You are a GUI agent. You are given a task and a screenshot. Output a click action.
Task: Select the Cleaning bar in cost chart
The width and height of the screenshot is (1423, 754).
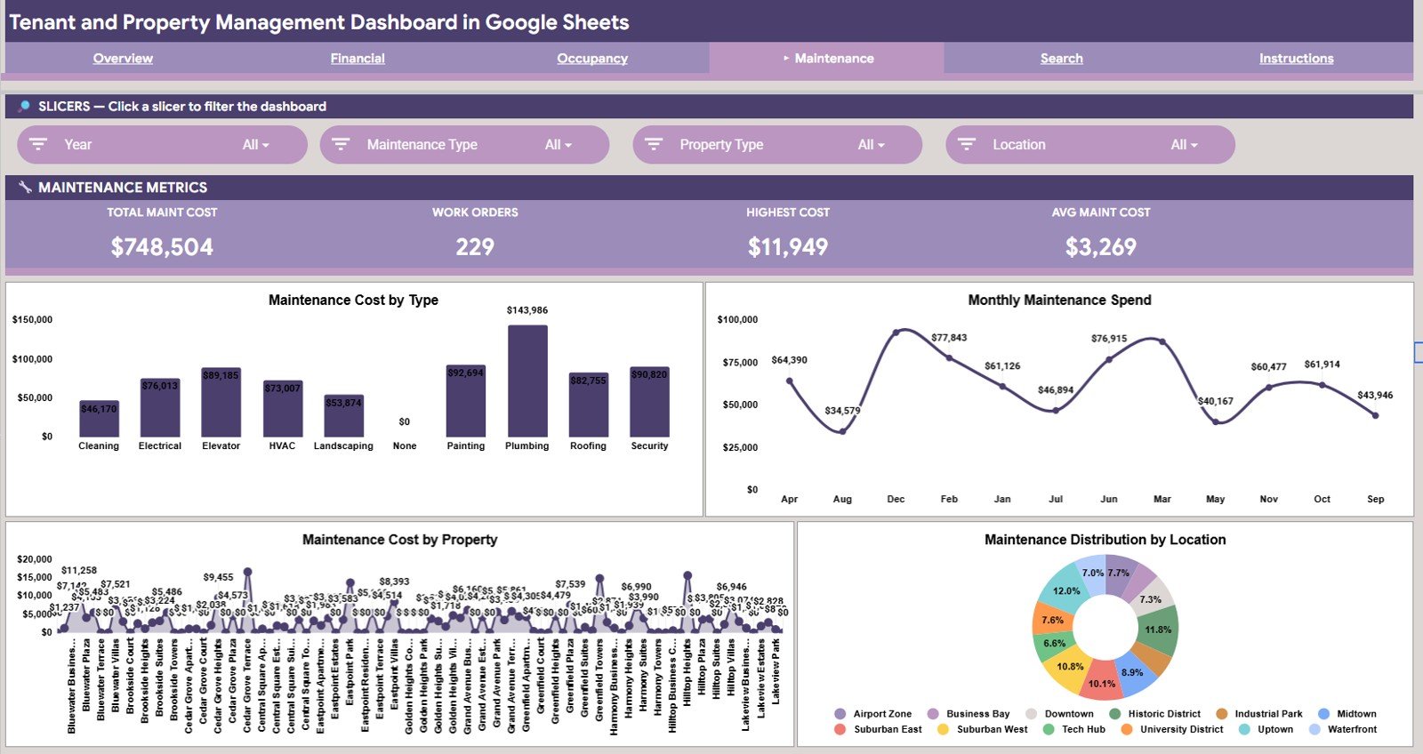[99, 419]
